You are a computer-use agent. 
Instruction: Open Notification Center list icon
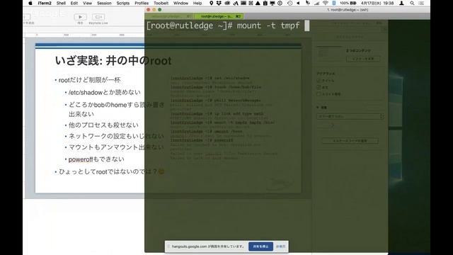click(422, 3)
